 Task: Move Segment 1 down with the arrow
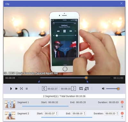click(x=122, y=107)
